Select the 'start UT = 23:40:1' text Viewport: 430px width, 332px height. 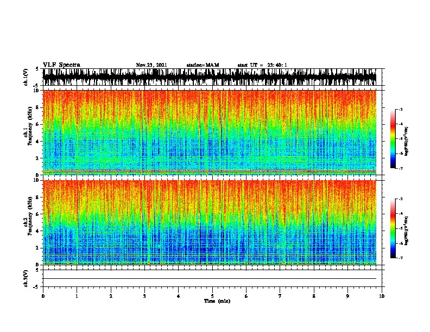262,65
